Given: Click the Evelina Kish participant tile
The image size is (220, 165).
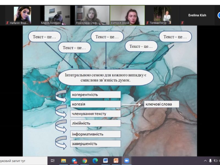Looking at the screenshot, I should pyautogui.click(x=197, y=15).
